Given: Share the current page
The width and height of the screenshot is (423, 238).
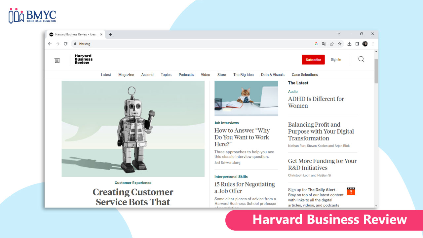Looking at the screenshot, I should click(x=332, y=44).
